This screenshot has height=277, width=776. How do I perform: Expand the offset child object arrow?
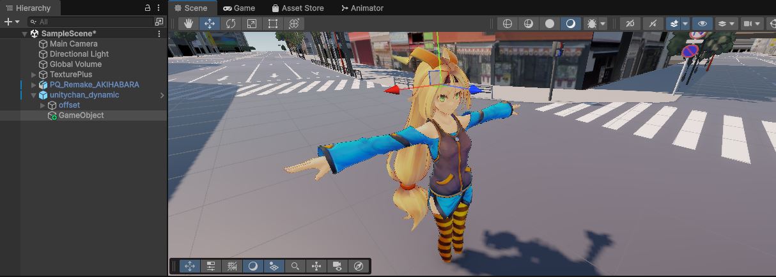click(43, 105)
